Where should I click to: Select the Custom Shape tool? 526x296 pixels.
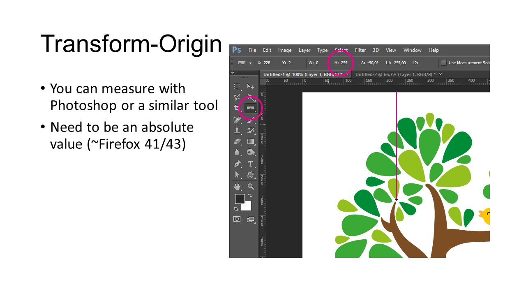[251, 175]
